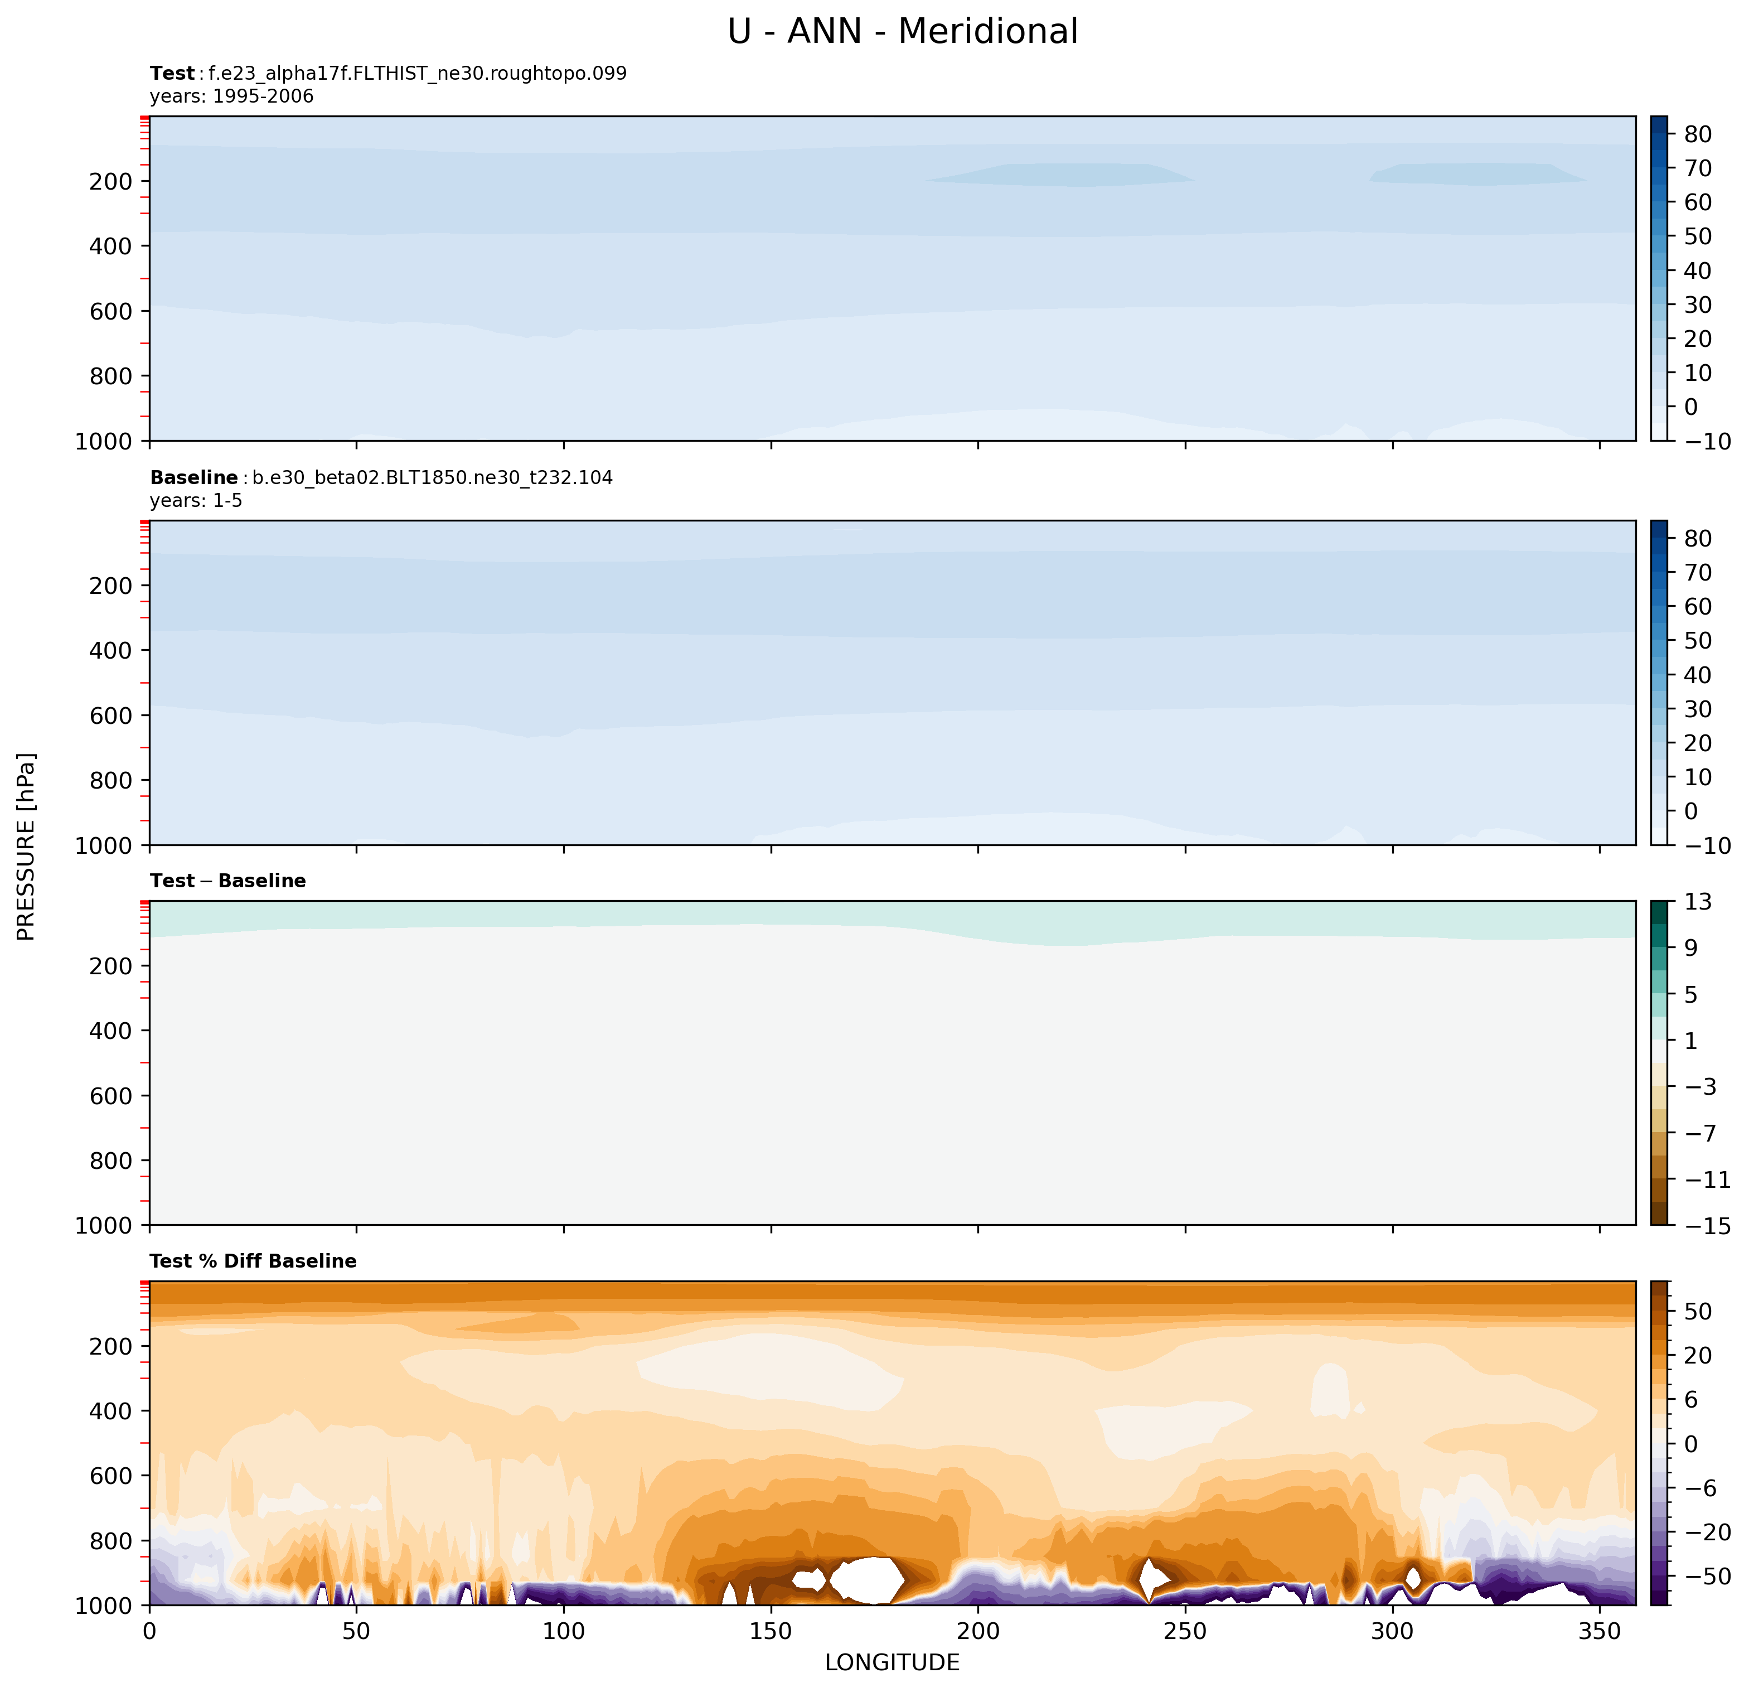This screenshot has height=1692, width=1749.
Task: Click the "40" tick on the Baseline colorbar
Action: point(1698,675)
